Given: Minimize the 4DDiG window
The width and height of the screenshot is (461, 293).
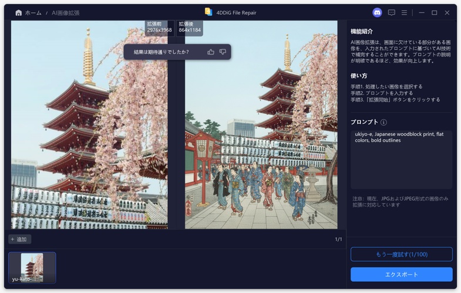Looking at the screenshot, I should [x=422, y=13].
